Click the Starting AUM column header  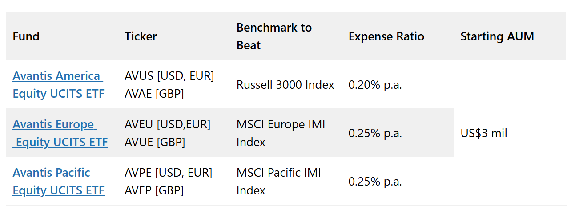(497, 36)
